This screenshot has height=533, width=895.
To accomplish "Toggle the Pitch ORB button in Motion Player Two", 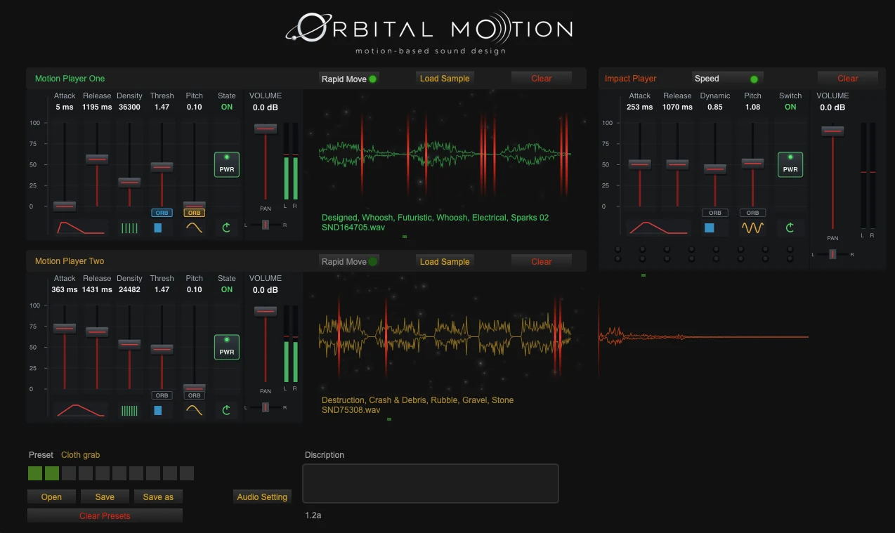I will tap(195, 395).
